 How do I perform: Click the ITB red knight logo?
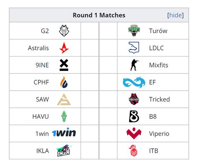133,151
